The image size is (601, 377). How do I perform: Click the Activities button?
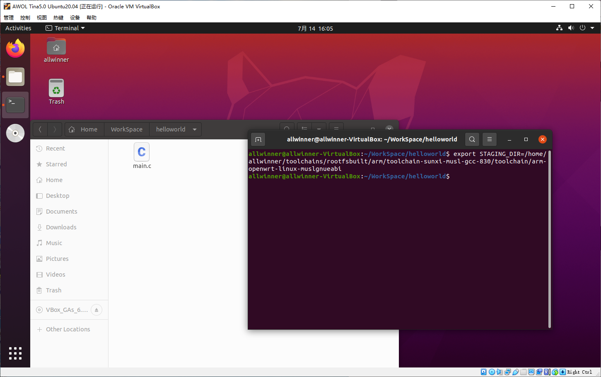tap(18, 28)
